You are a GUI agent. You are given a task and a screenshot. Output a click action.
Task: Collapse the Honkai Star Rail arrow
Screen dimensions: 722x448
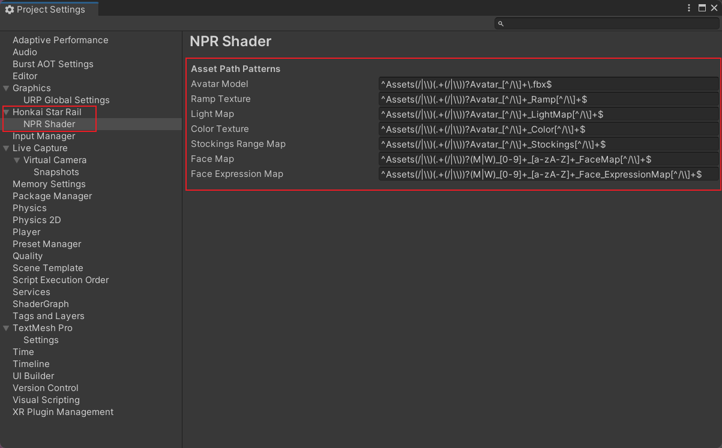point(6,112)
